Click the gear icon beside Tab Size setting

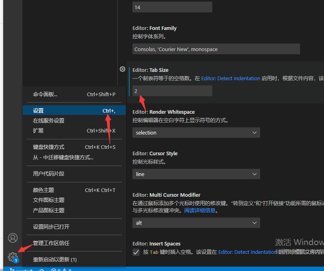122,69
